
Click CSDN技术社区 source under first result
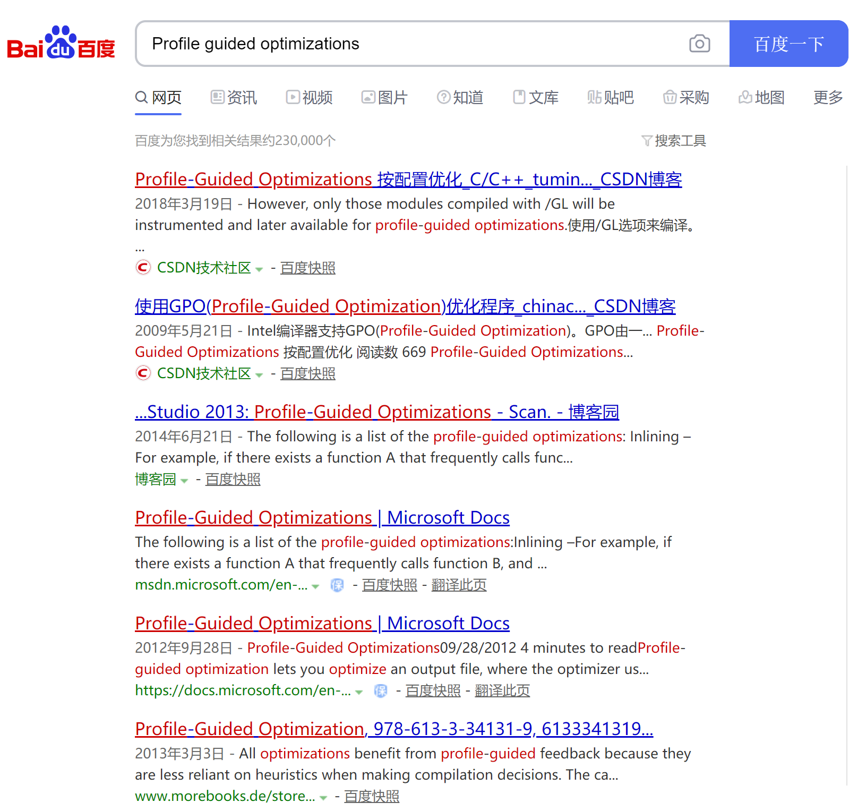pos(204,268)
